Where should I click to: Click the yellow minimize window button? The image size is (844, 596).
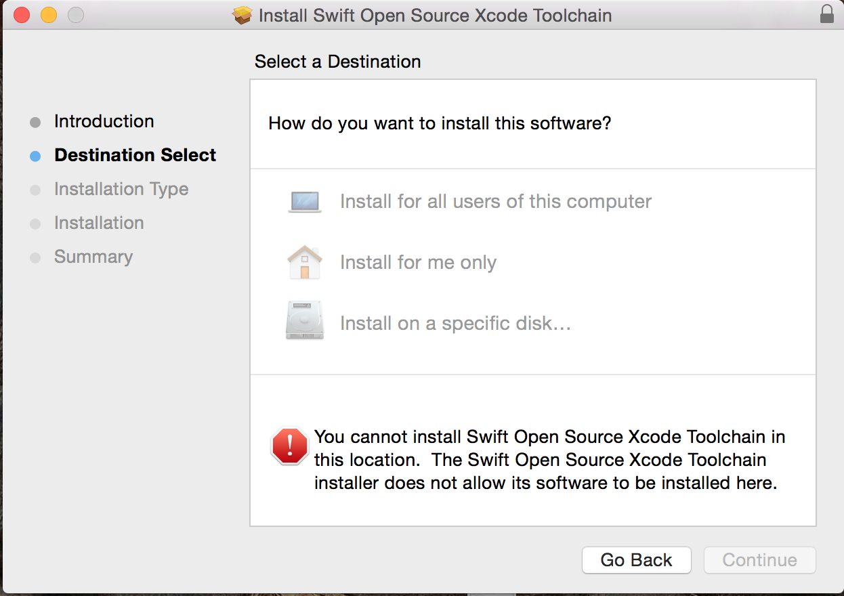(49, 15)
